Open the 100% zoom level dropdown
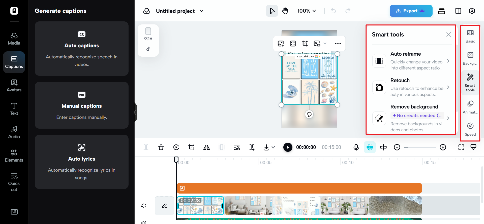Viewport: 484px width, 224px height. [307, 11]
